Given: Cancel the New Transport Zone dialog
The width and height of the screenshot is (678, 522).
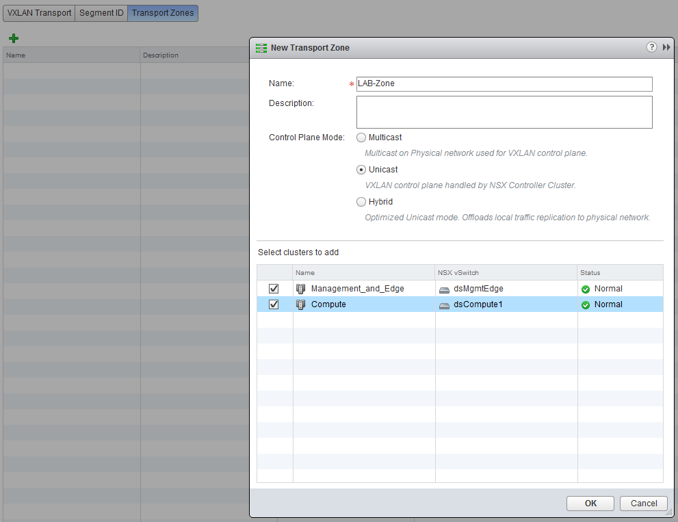Looking at the screenshot, I should coord(643,504).
